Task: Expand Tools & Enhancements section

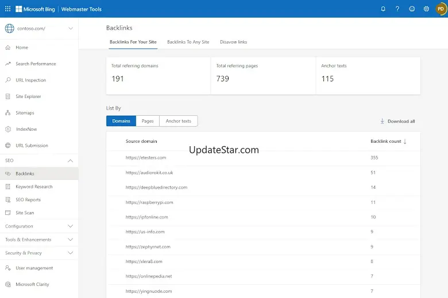Action: coord(39,240)
